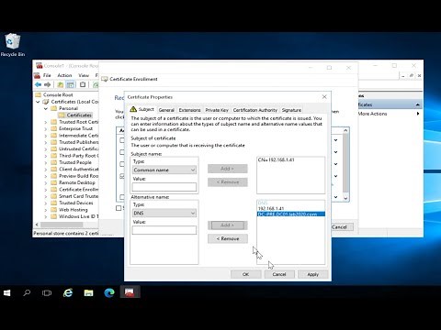Expand the Client Authentication node

tap(46, 170)
